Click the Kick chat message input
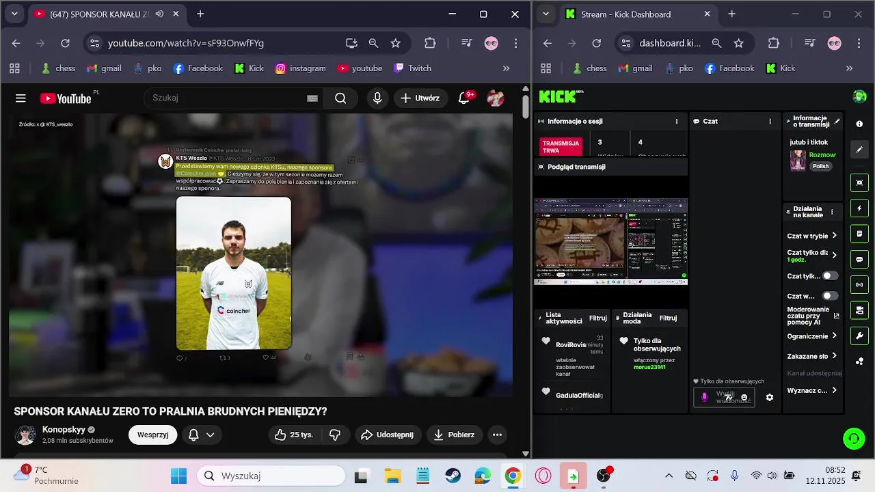Viewport: 875px width, 492px height. coord(724,398)
